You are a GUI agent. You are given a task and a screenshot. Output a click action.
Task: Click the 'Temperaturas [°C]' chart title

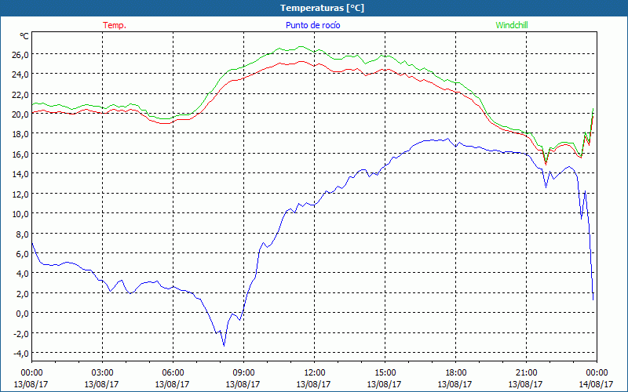tap(322, 8)
